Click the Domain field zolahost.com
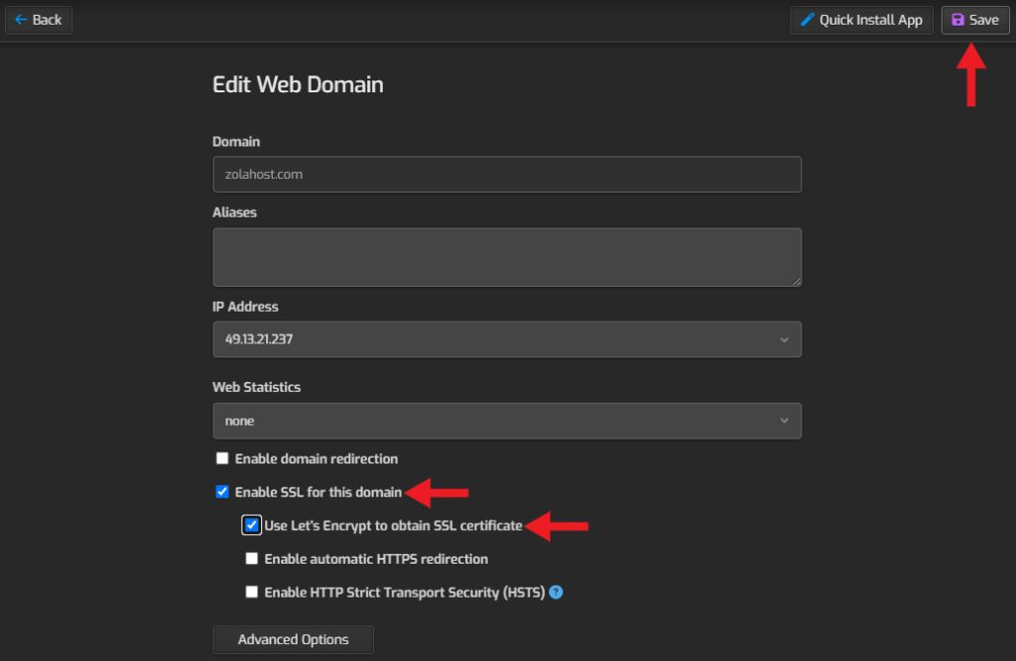This screenshot has height=661, width=1016. tap(506, 174)
